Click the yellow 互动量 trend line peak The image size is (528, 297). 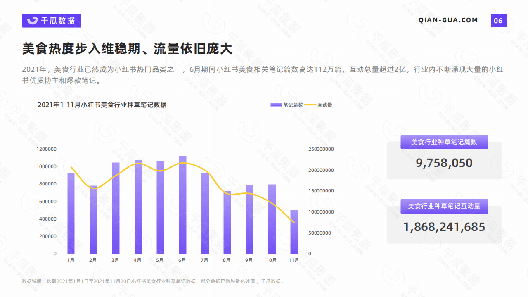click(x=182, y=163)
